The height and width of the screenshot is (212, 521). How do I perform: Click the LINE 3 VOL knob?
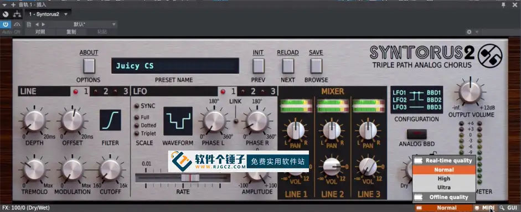pos(368,167)
